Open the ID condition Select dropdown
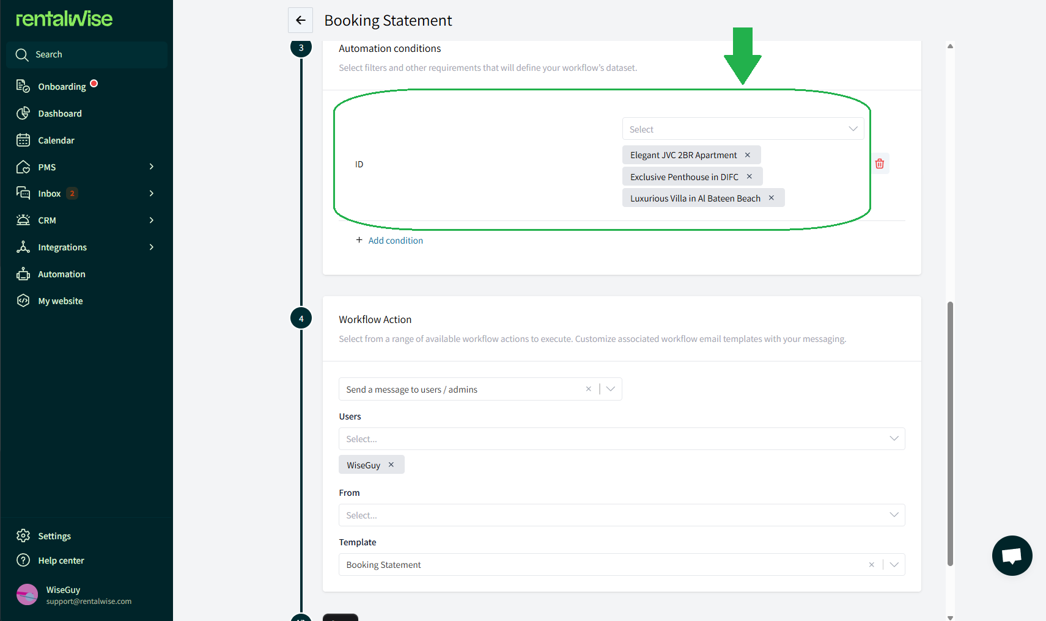Screen dimensions: 1046x621 [x=743, y=129]
